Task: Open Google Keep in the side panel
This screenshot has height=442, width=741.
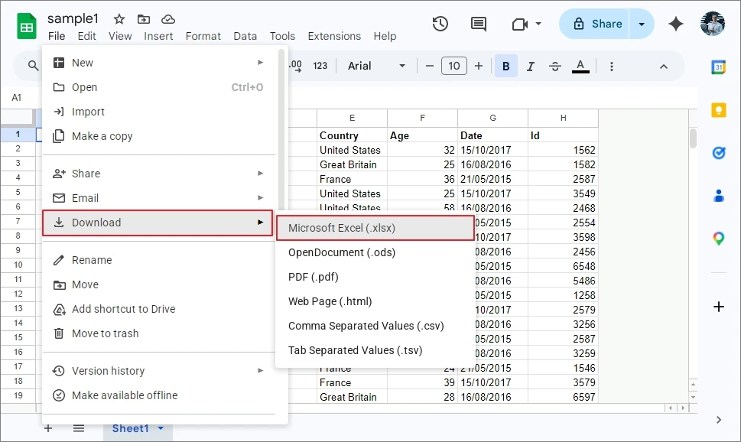Action: 718,110
